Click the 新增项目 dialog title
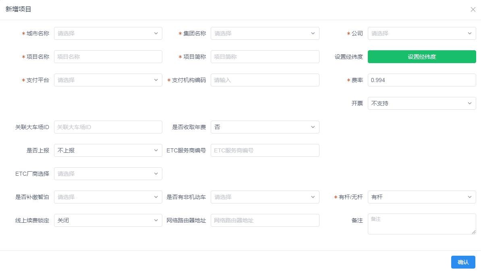The height and width of the screenshot is (273, 481). click(x=19, y=9)
